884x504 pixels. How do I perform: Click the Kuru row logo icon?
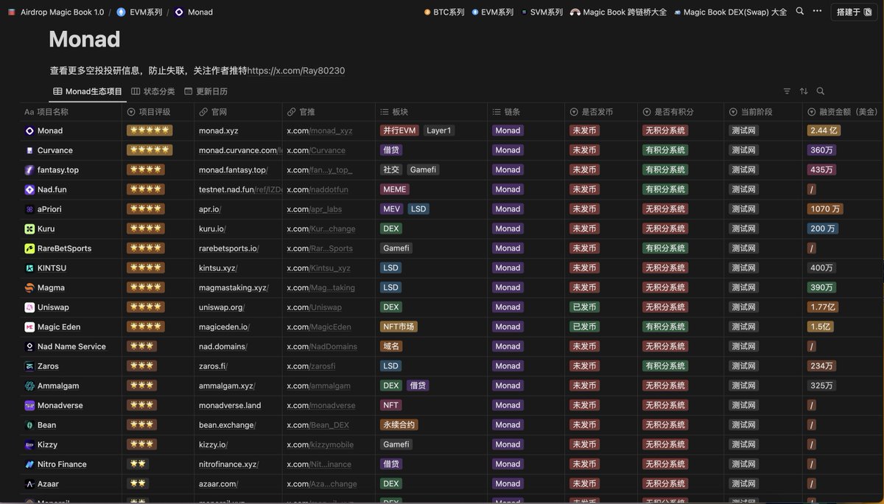(29, 228)
